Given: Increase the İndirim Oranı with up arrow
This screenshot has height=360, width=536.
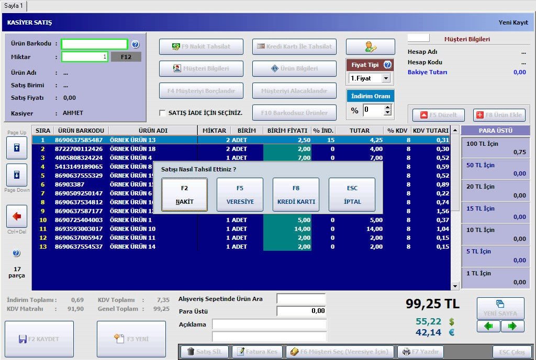Looking at the screenshot, I should point(387,107).
